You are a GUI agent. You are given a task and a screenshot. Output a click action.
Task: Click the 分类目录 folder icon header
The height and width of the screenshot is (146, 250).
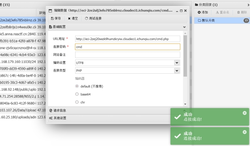point(197,5)
